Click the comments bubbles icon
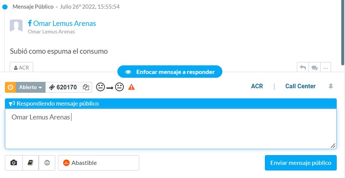 (315, 68)
